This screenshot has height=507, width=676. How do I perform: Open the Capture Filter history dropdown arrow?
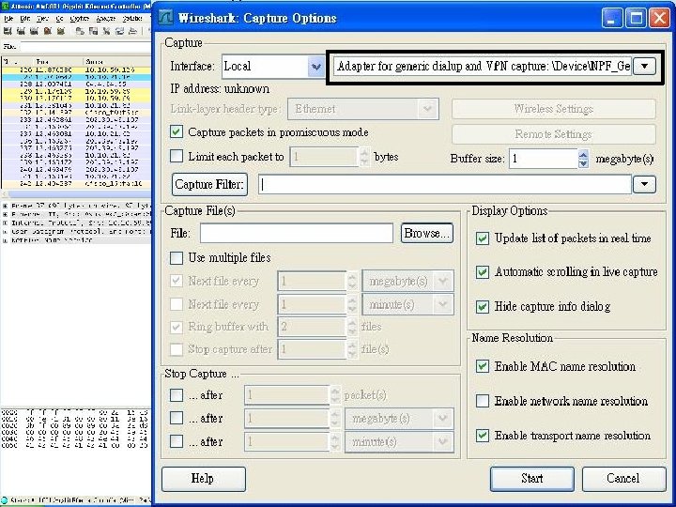[x=644, y=184]
